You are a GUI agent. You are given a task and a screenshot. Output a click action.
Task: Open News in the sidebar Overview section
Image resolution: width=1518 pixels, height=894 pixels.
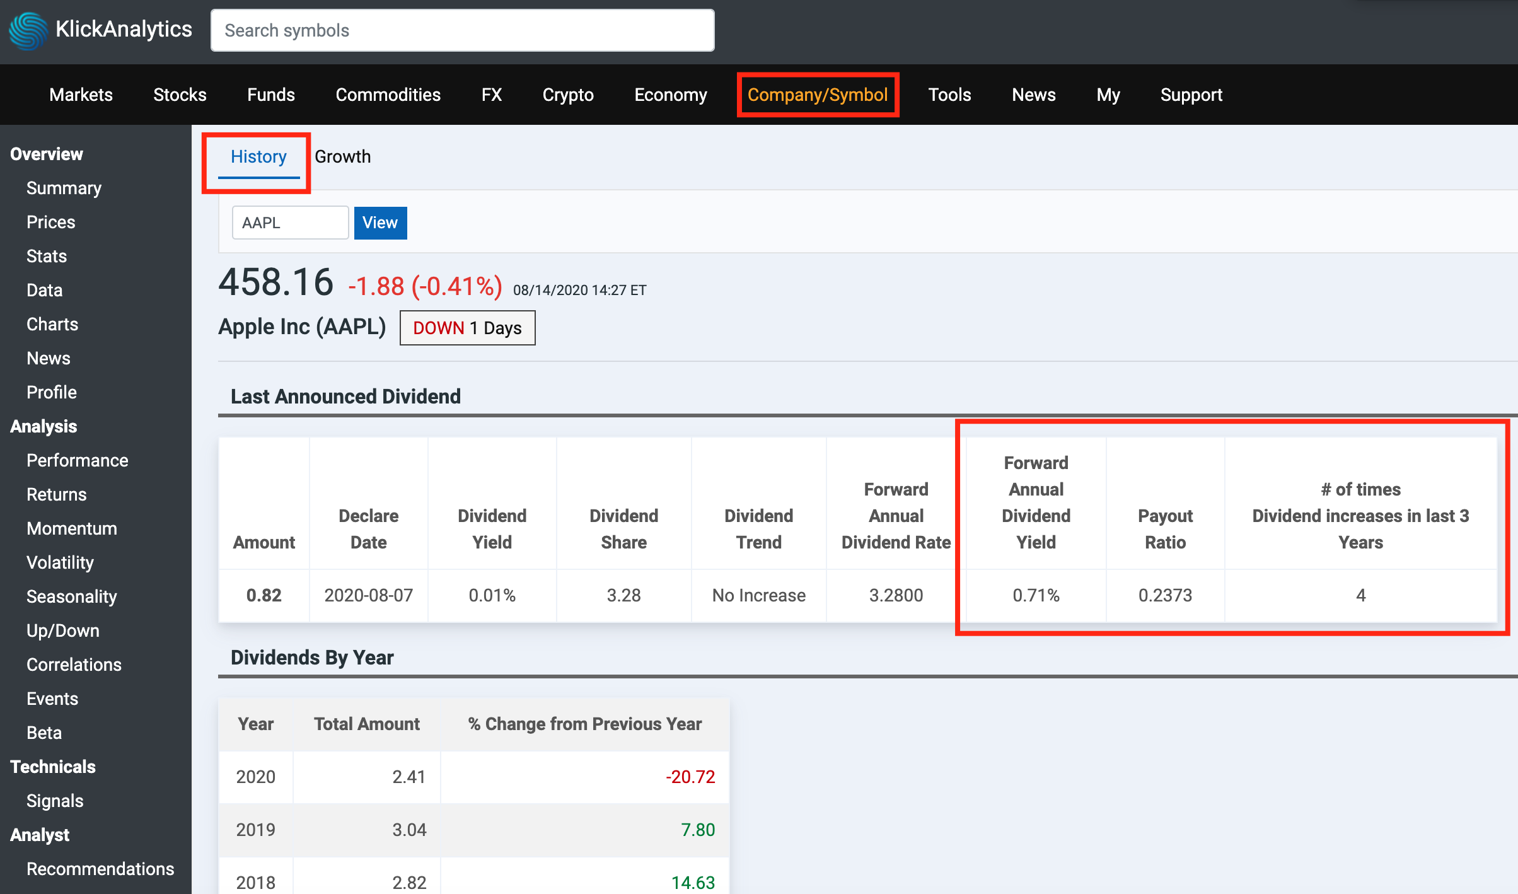pyautogui.click(x=49, y=358)
